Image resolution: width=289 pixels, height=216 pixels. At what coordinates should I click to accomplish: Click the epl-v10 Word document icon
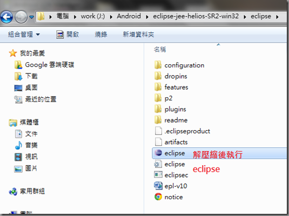point(158,186)
